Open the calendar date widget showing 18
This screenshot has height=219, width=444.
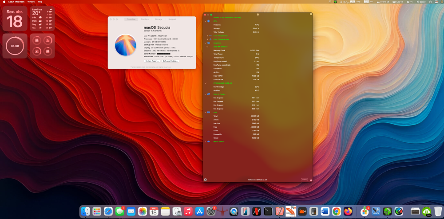[15, 19]
